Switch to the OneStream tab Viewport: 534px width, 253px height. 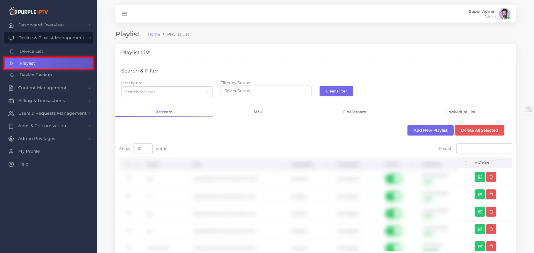[355, 112]
